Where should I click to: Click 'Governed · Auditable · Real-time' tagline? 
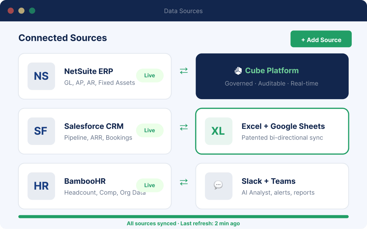pos(271,84)
